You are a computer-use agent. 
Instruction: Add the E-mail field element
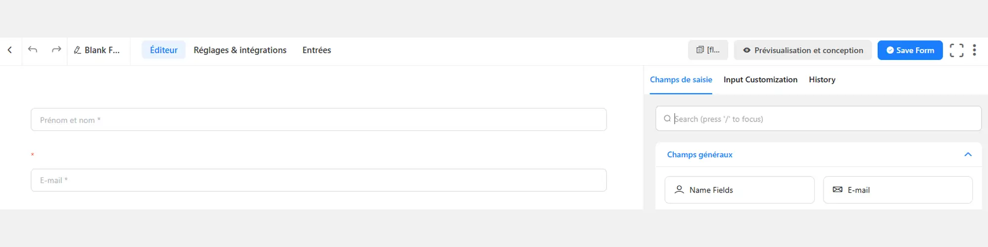tap(898, 190)
